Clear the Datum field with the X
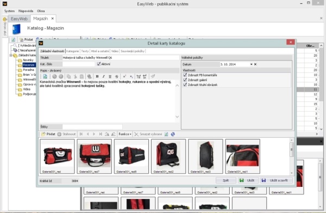This screenshot has width=326, height=213. click(x=255, y=64)
